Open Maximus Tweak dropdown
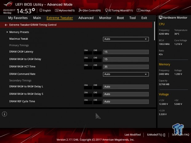Screen dimensions: 191x143 pyautogui.click(x=126, y=39)
